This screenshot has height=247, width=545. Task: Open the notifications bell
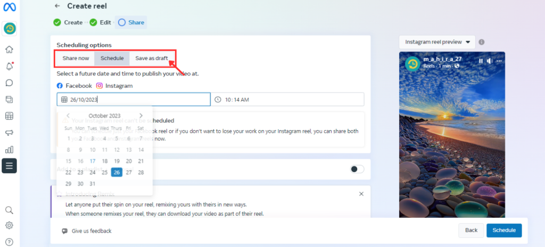tap(10, 66)
